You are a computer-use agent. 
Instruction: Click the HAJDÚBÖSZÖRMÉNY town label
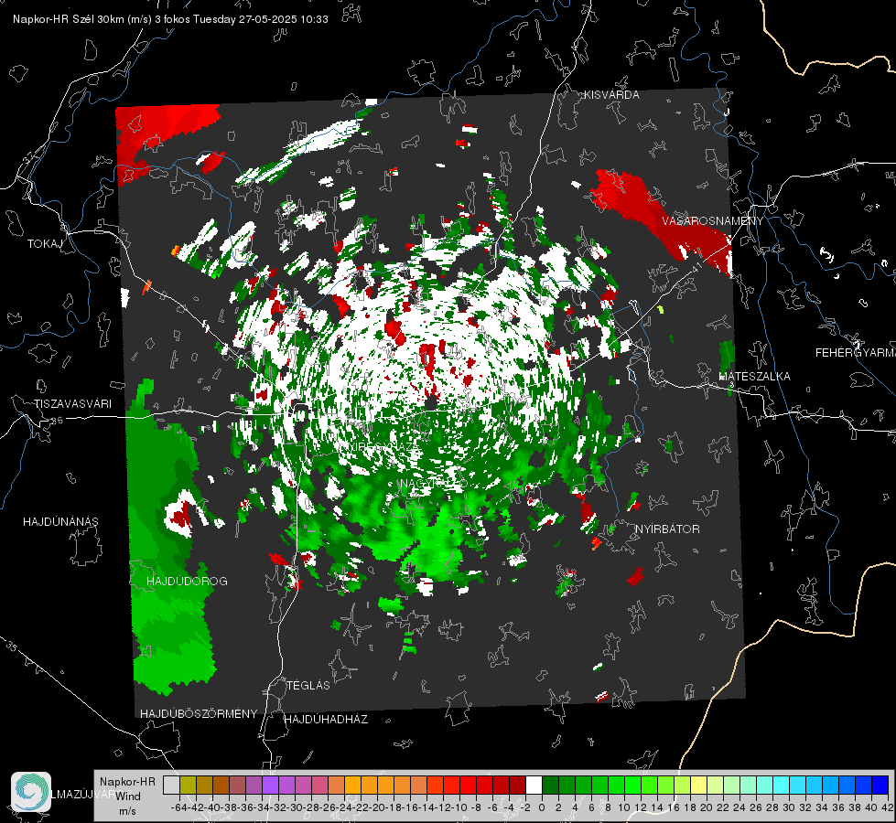(x=199, y=714)
